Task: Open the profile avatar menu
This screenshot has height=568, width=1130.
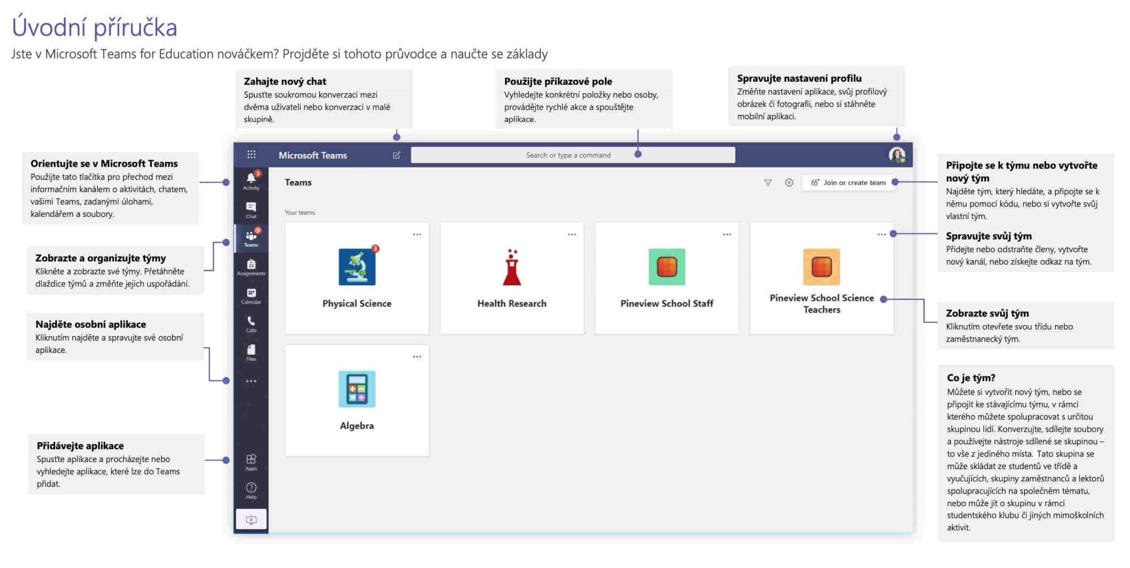Action: [897, 155]
